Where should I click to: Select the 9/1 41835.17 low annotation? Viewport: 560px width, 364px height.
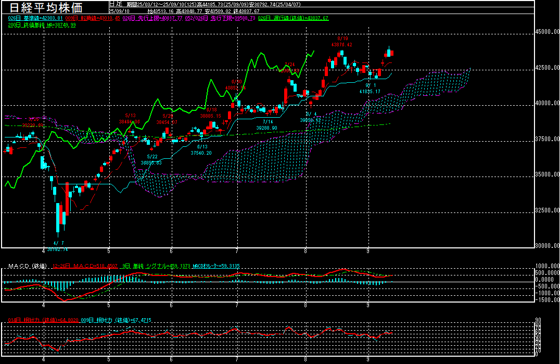click(x=370, y=88)
